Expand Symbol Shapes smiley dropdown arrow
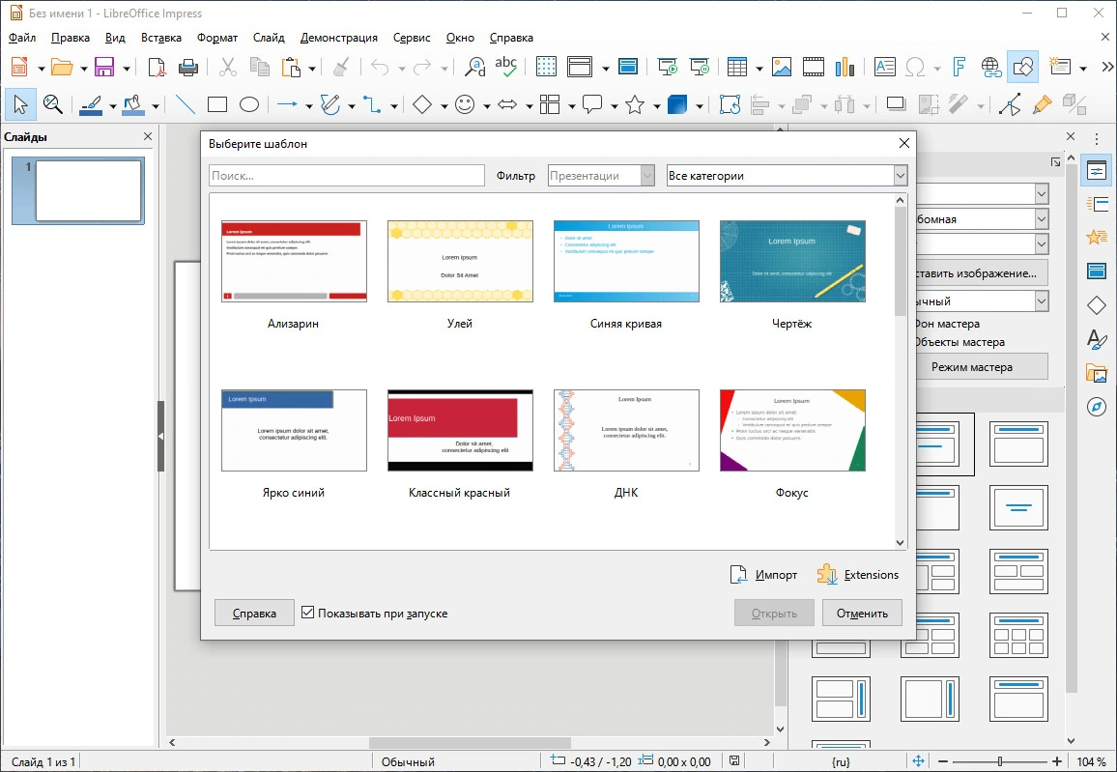The image size is (1117, 772). (487, 106)
